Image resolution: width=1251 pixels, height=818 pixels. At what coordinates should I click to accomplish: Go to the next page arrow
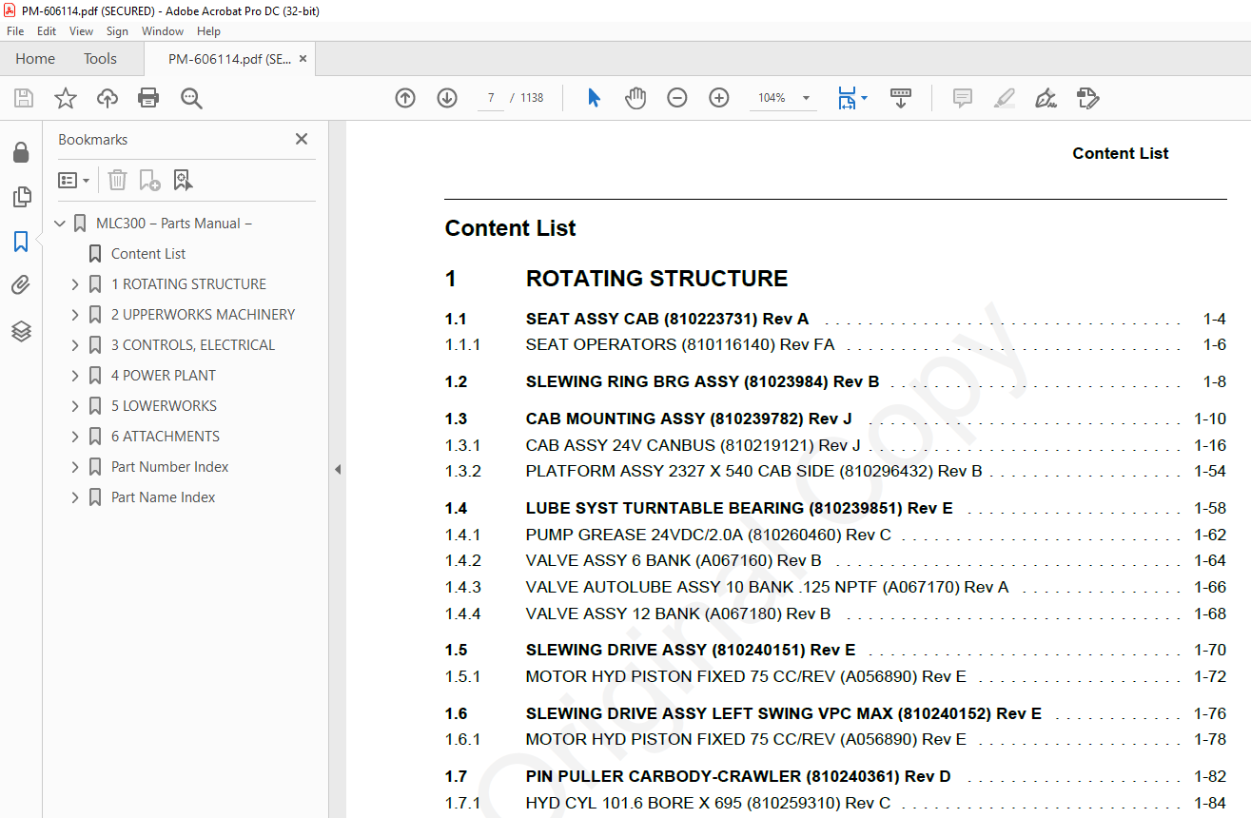pyautogui.click(x=447, y=98)
